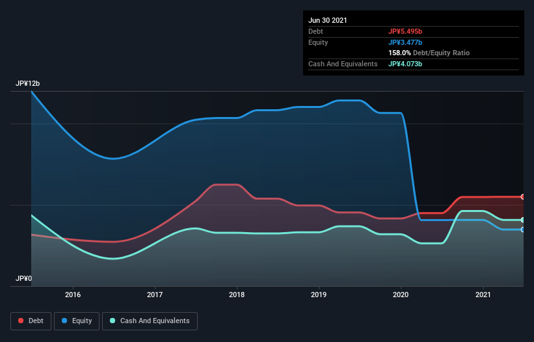Click the 2017 axis label
Image resolution: width=534 pixels, height=342 pixels.
[155, 295]
